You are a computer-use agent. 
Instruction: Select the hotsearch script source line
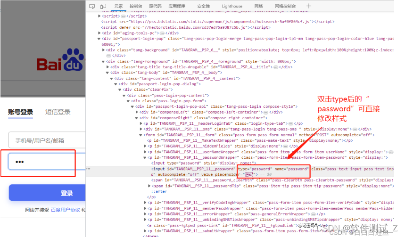(x=218, y=22)
